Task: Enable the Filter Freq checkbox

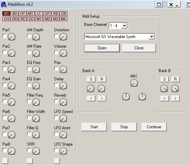Action: (x=29, y=101)
